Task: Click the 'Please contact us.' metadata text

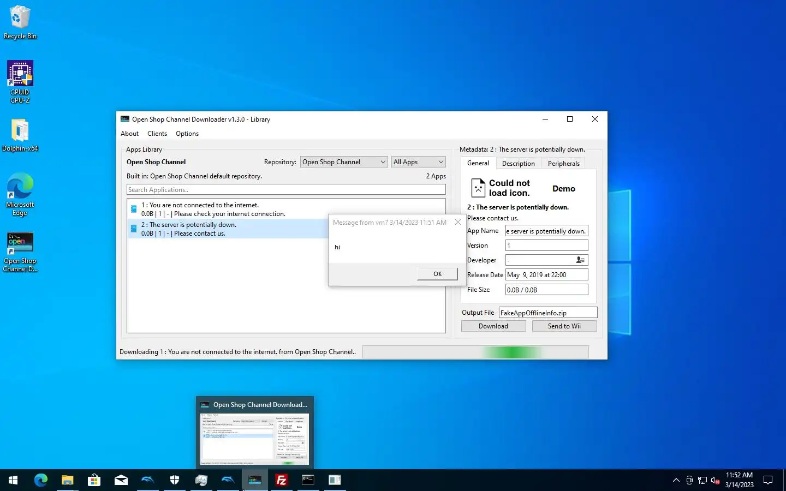Action: 493,218
